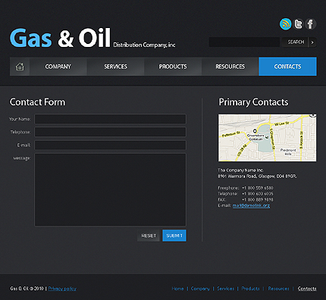
Task: Open the Products menu item
Action: coord(173,67)
